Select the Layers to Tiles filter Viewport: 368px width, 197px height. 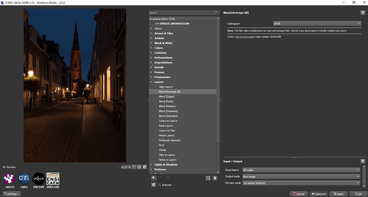pos(167,131)
